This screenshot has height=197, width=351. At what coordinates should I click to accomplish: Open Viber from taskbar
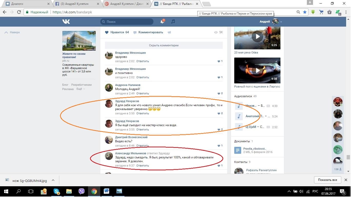(81, 191)
